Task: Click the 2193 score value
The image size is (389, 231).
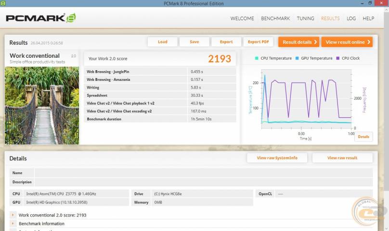Action: pos(220,59)
